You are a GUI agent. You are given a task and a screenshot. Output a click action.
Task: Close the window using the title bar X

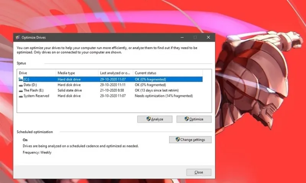click(208, 38)
